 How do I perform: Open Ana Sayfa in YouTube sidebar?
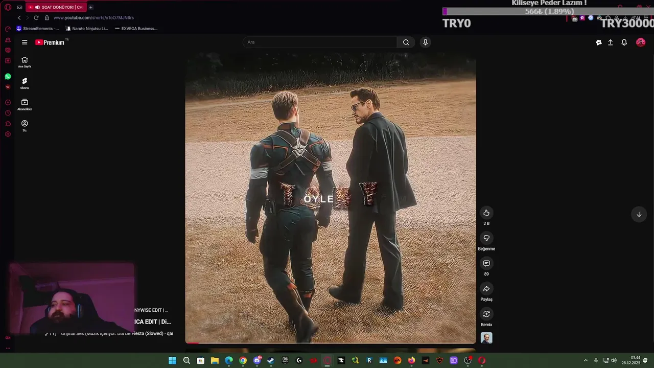pos(25,62)
